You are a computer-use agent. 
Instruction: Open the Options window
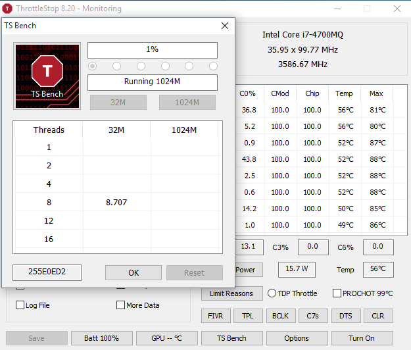(x=297, y=338)
